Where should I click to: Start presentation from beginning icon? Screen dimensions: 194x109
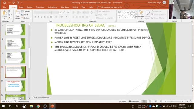click(x=18, y=3)
